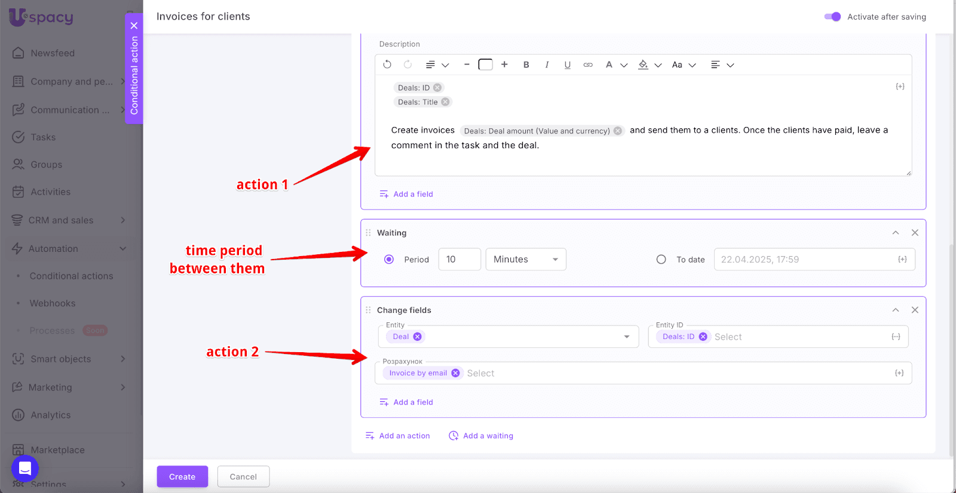Apply bold formatting in description editor

(x=526, y=64)
